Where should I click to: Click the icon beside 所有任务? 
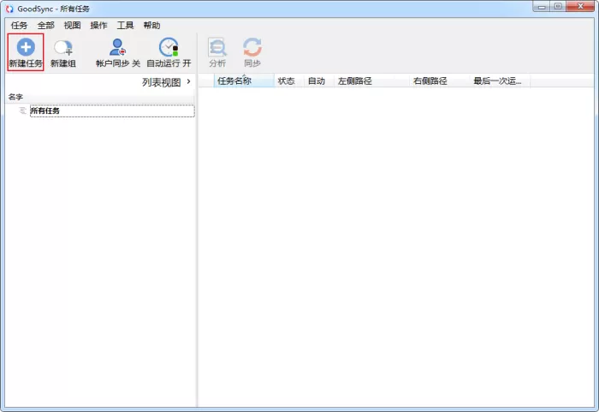[x=22, y=110]
